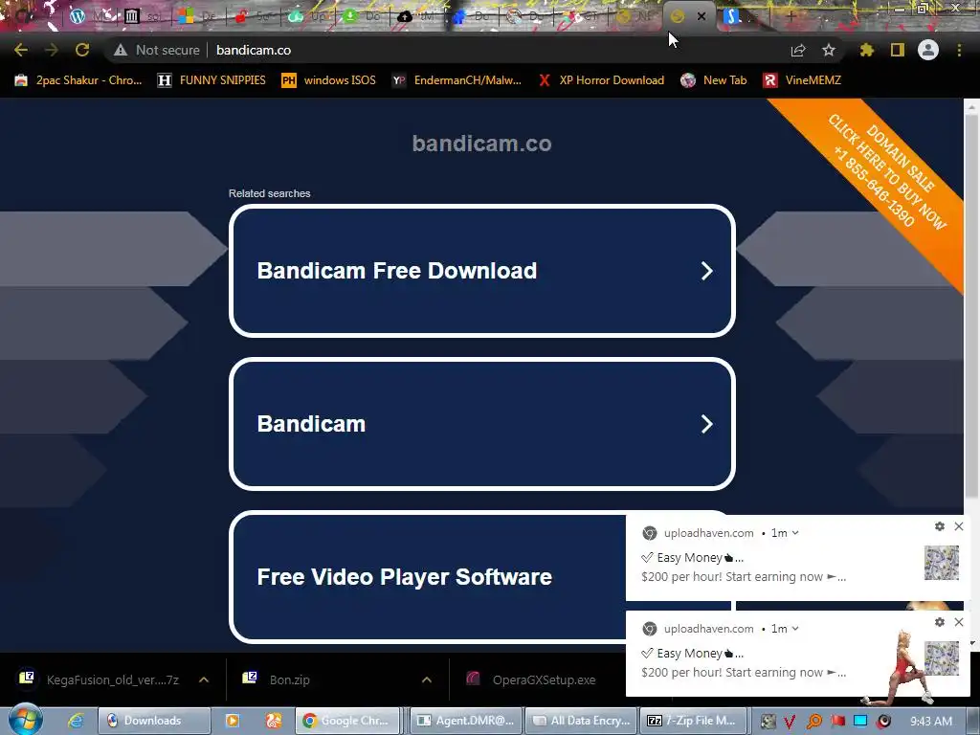The width and height of the screenshot is (980, 735).
Task: Open the 2pac Shakur bookmark
Action: pyautogui.click(x=78, y=80)
